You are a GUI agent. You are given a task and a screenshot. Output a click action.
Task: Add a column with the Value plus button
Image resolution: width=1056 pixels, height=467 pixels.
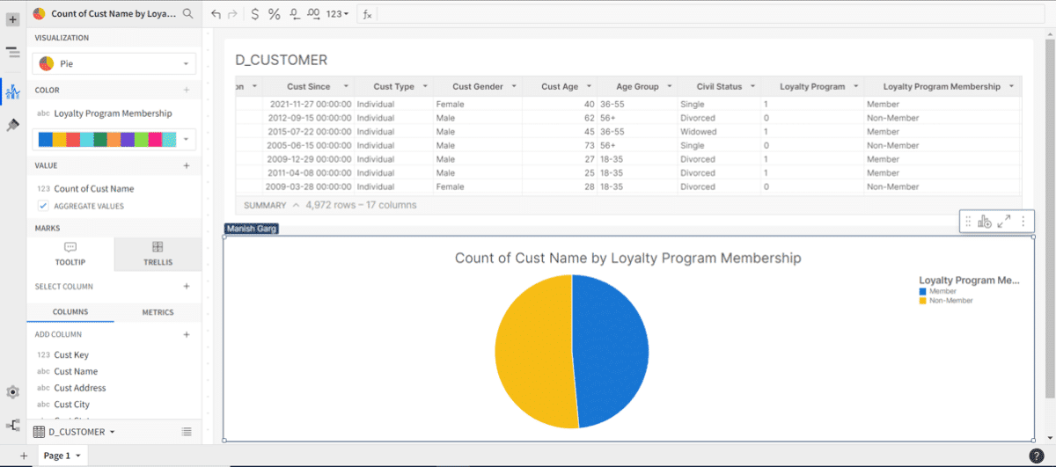point(187,165)
